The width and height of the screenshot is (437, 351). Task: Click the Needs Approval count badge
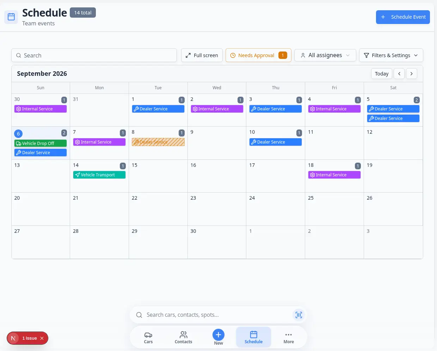(283, 55)
